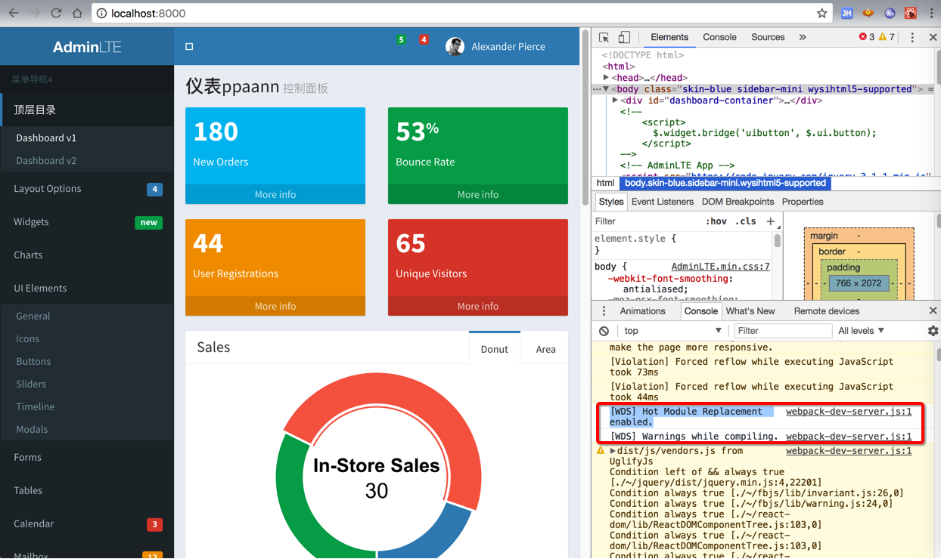The height and width of the screenshot is (559, 941).
Task: Click Alexander Pierce's avatar image
Action: tap(455, 46)
